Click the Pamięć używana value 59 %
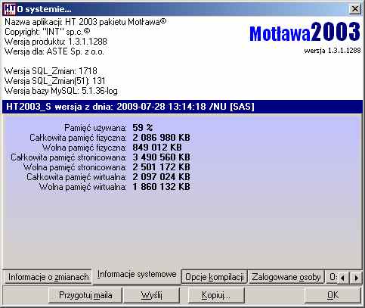This screenshot has width=365, height=308. point(143,128)
